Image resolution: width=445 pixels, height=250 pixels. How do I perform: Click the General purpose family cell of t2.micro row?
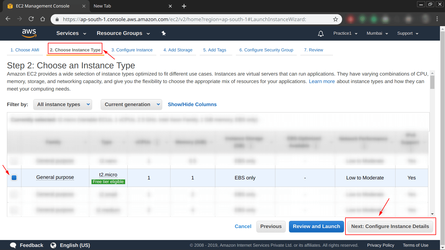(55, 177)
